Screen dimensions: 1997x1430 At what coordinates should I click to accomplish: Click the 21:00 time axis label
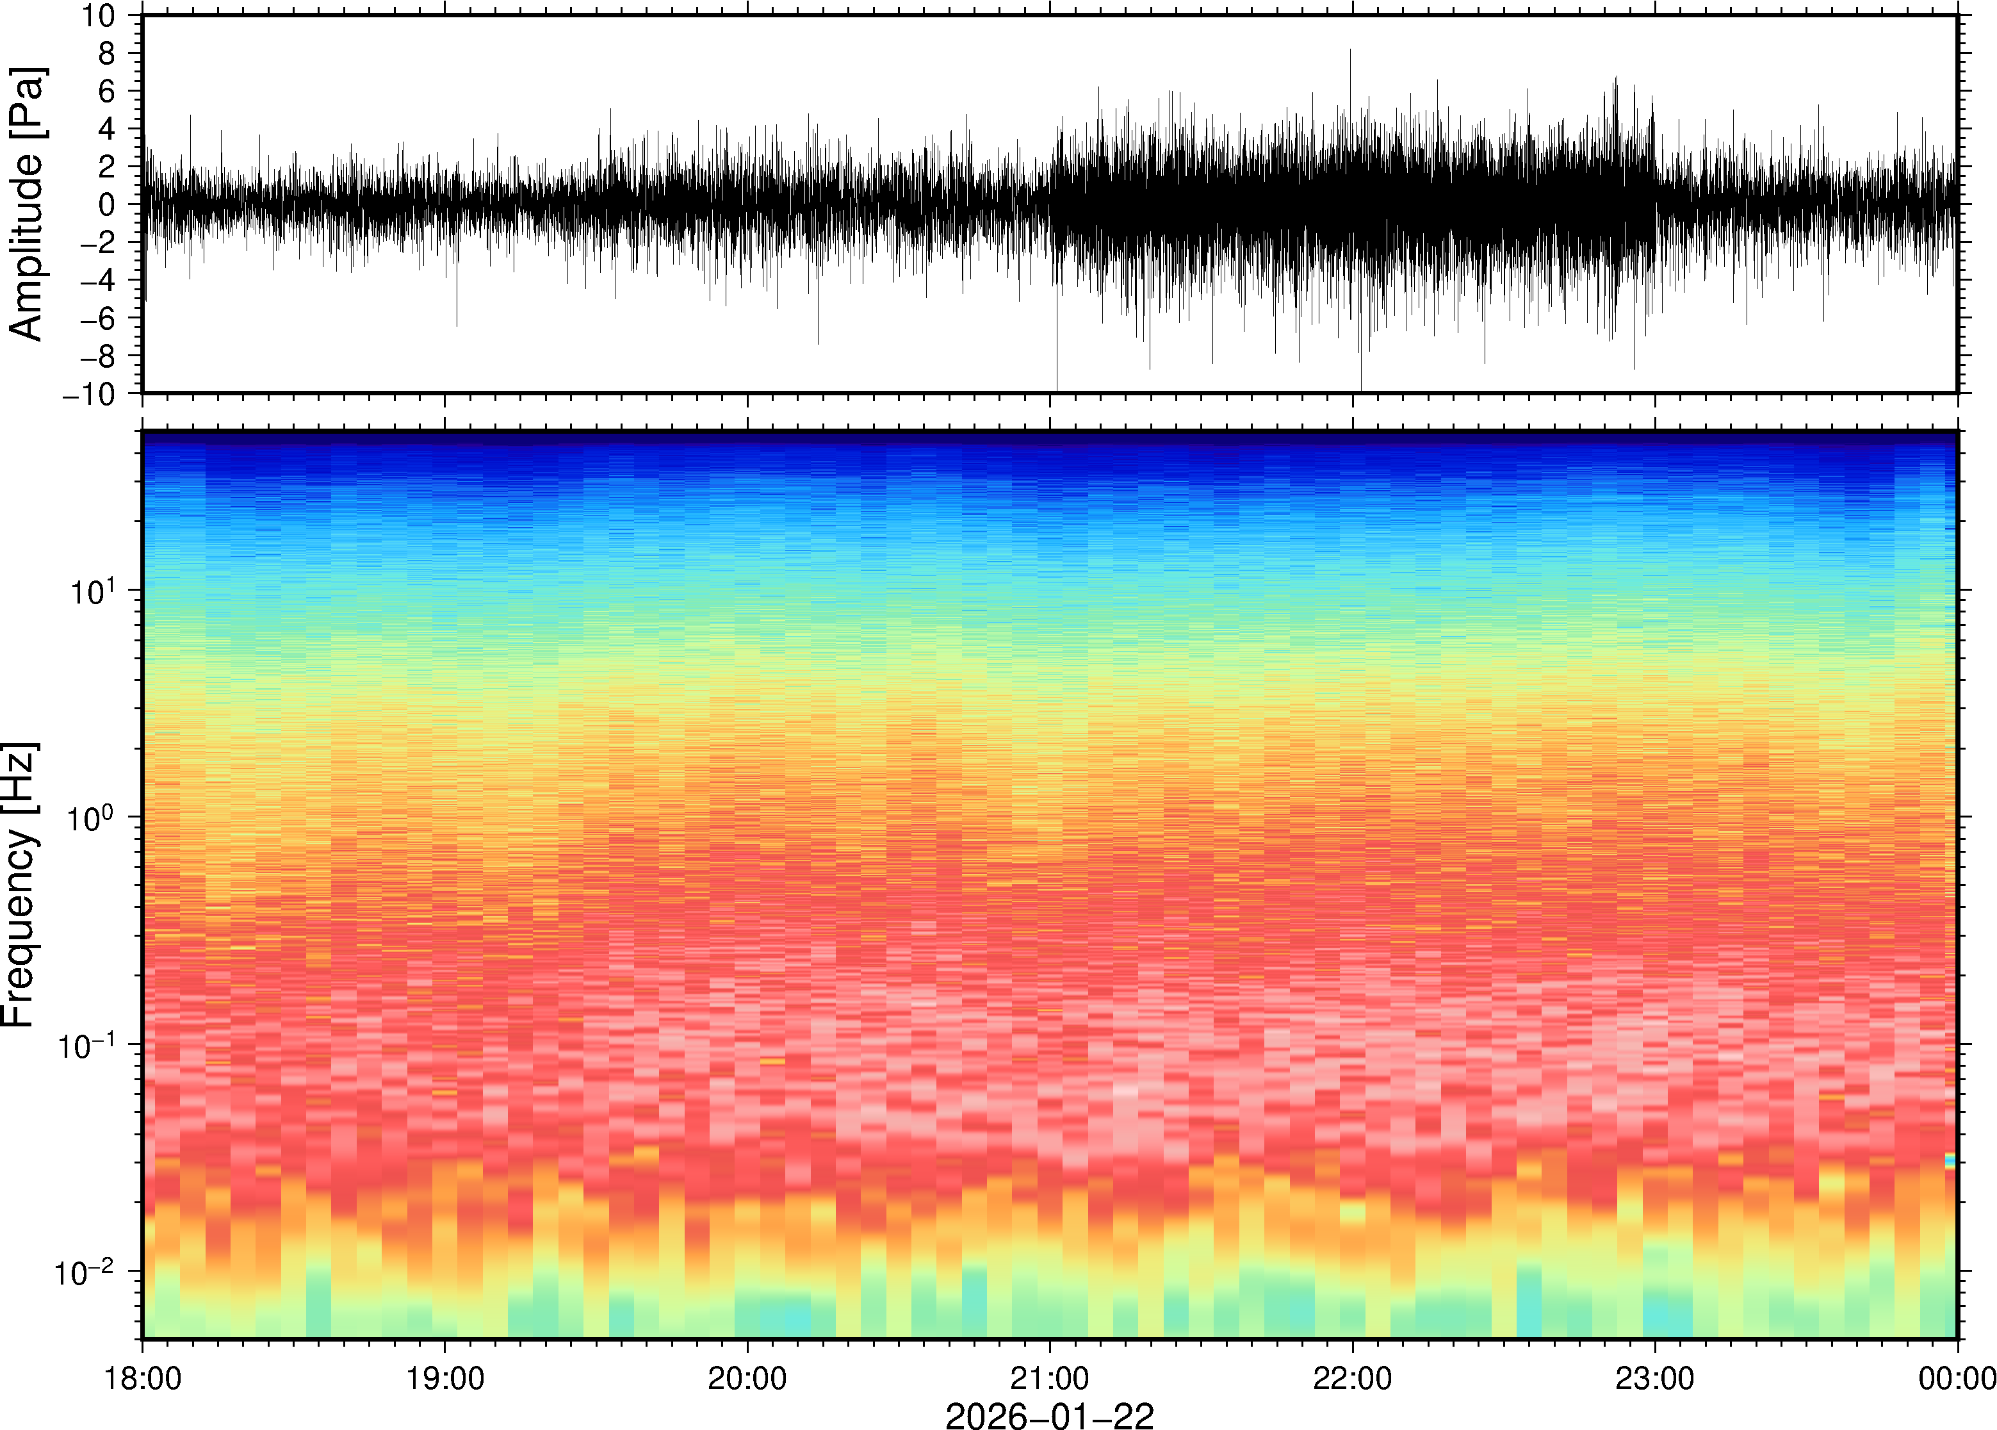pos(1049,1377)
